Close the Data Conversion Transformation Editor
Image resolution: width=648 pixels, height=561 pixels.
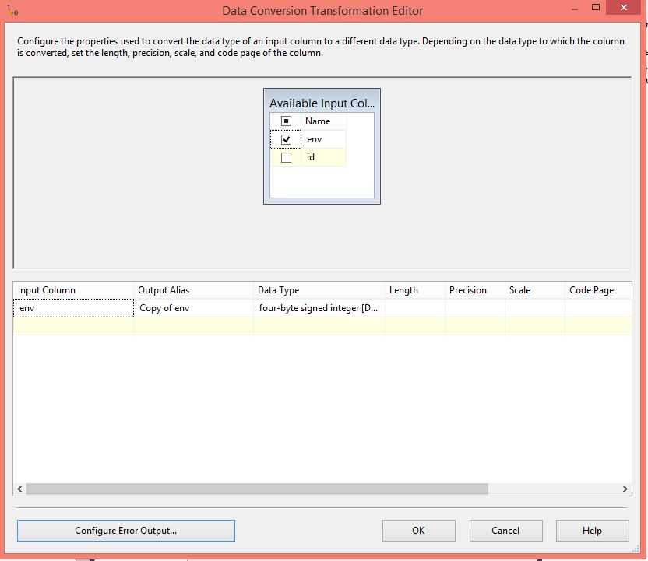point(624,8)
